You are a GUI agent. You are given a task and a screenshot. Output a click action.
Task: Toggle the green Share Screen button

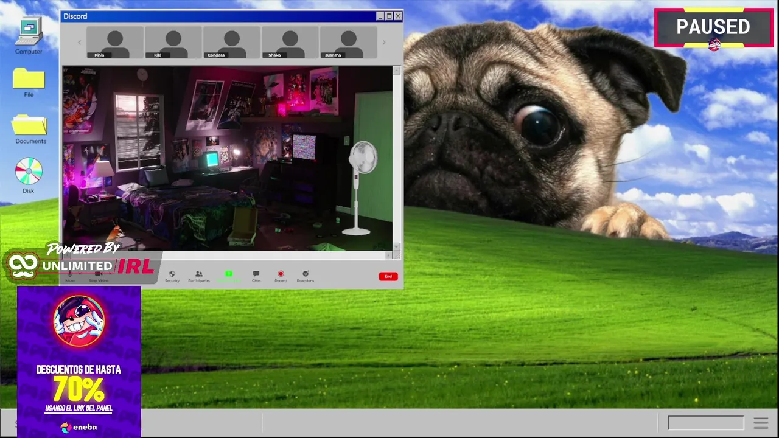[229, 276]
